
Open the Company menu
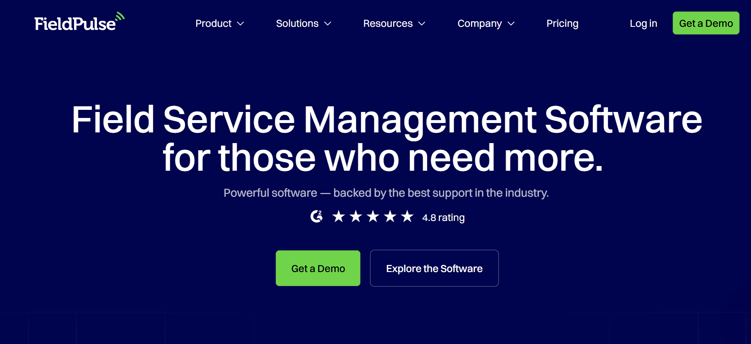pyautogui.click(x=486, y=23)
